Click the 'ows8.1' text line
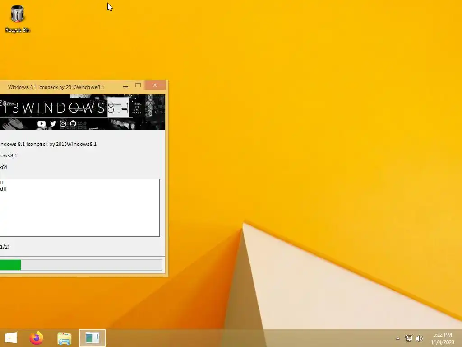The width and height of the screenshot is (462, 347). (9, 155)
